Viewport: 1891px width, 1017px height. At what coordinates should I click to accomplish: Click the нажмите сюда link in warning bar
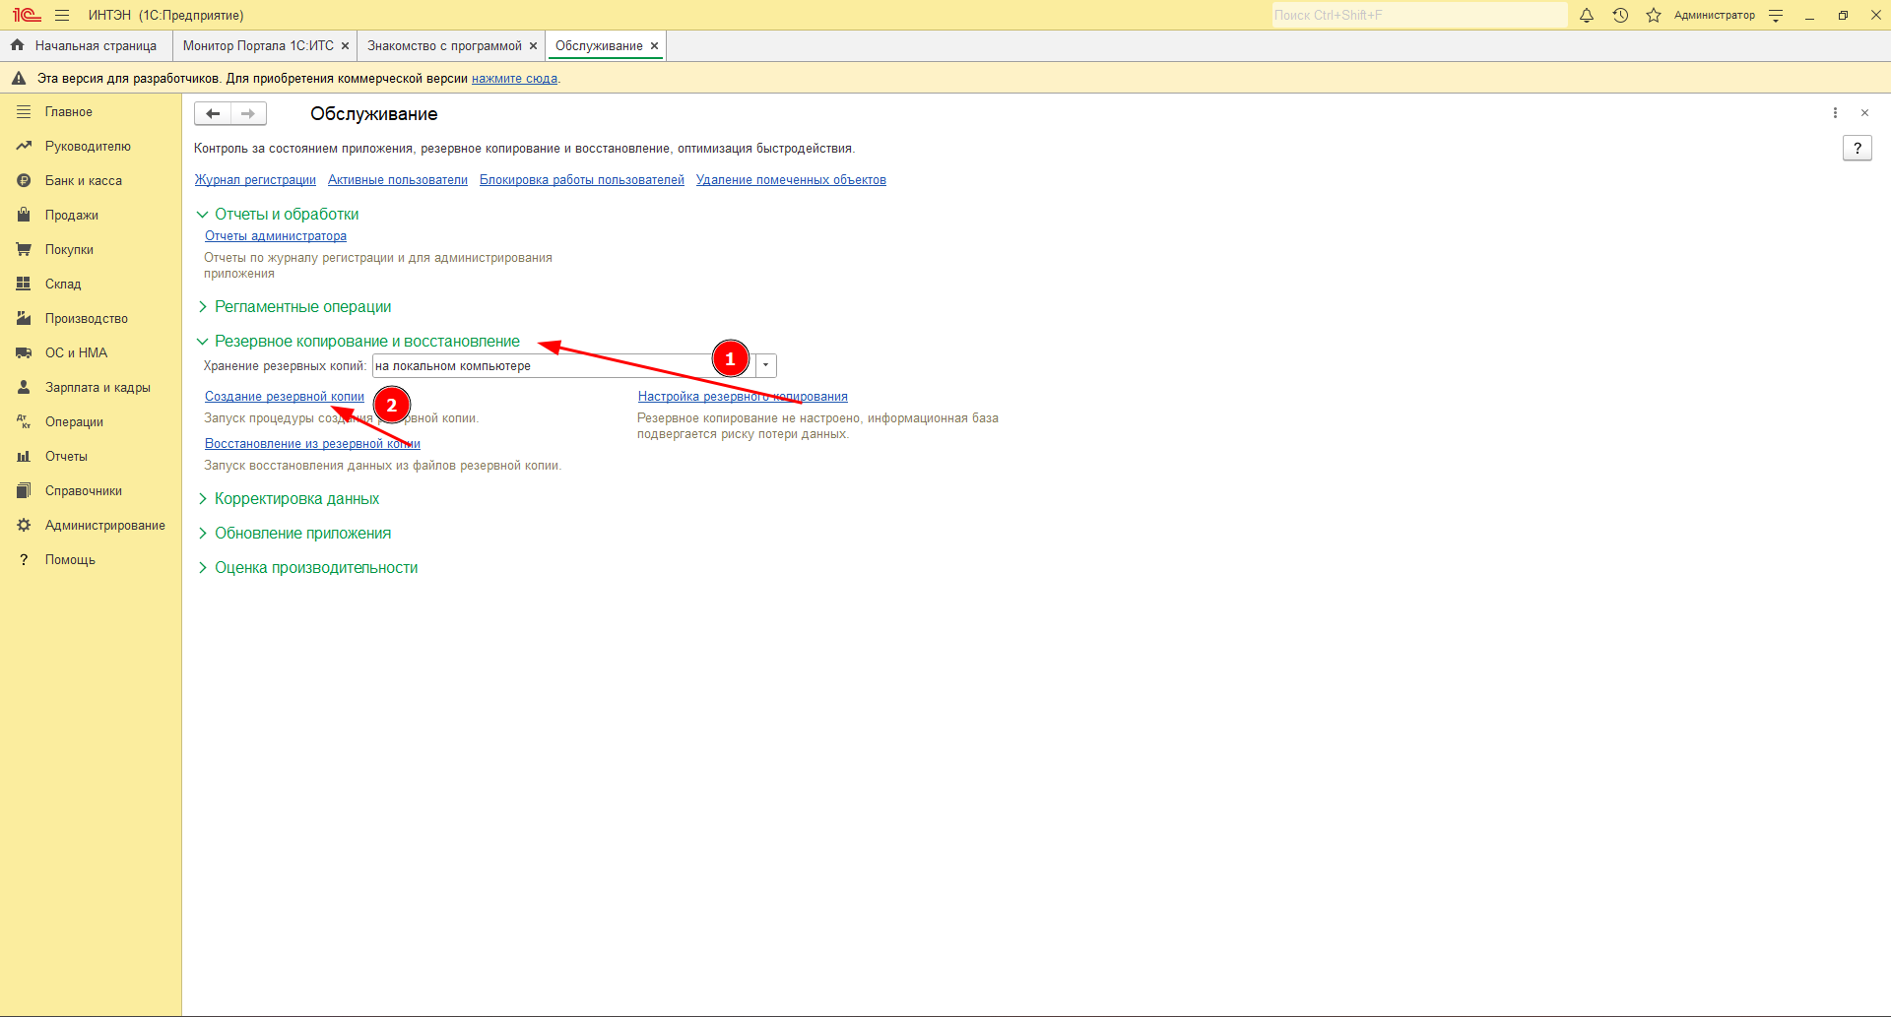click(x=514, y=79)
